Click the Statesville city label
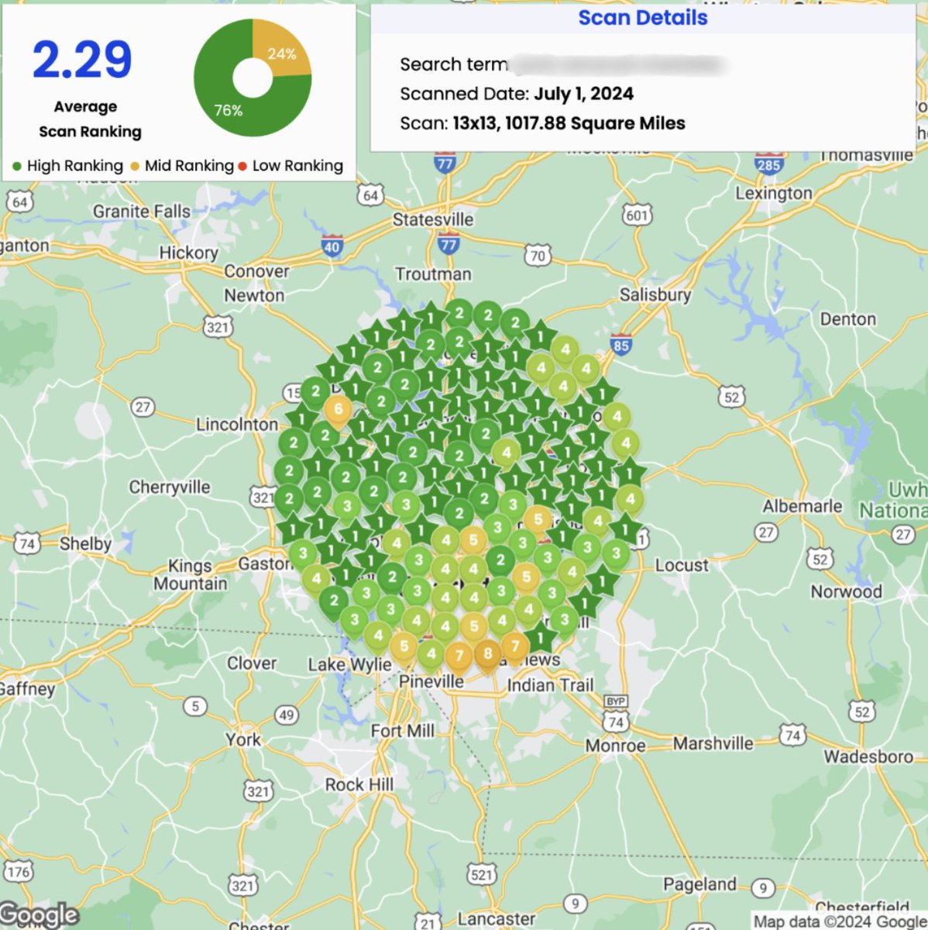The image size is (928, 930). click(x=433, y=219)
